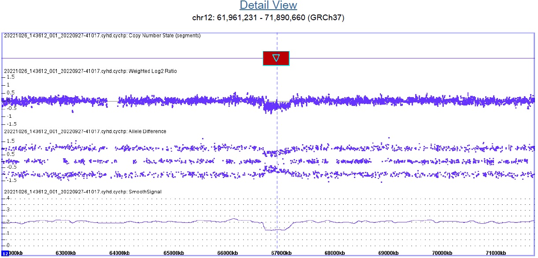Click the 71000kb axis label

496,253
